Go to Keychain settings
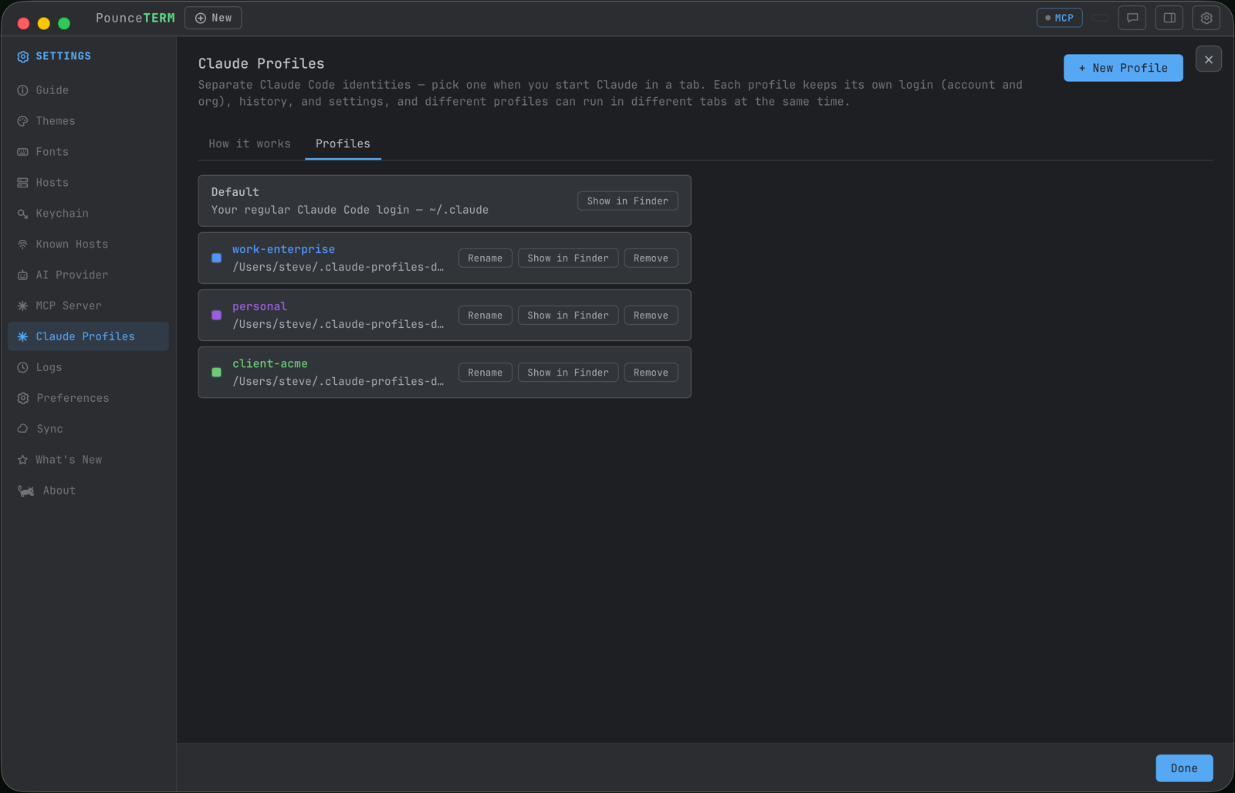 click(88, 214)
